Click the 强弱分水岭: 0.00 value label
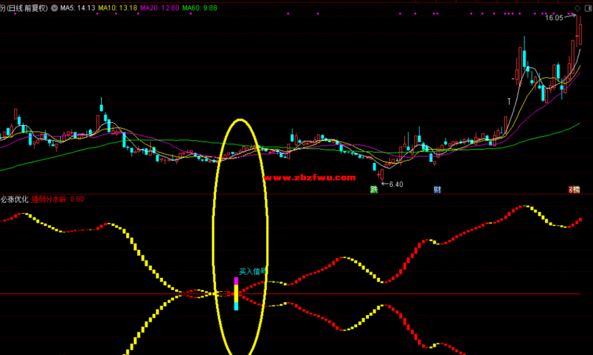Image resolution: width=593 pixels, height=355 pixels. click(x=58, y=199)
